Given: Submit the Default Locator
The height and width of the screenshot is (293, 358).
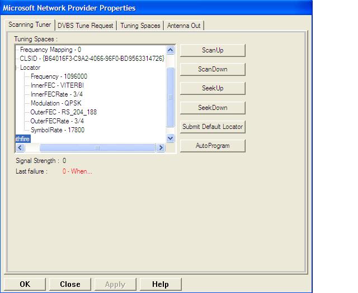Looking at the screenshot, I should tap(213, 127).
